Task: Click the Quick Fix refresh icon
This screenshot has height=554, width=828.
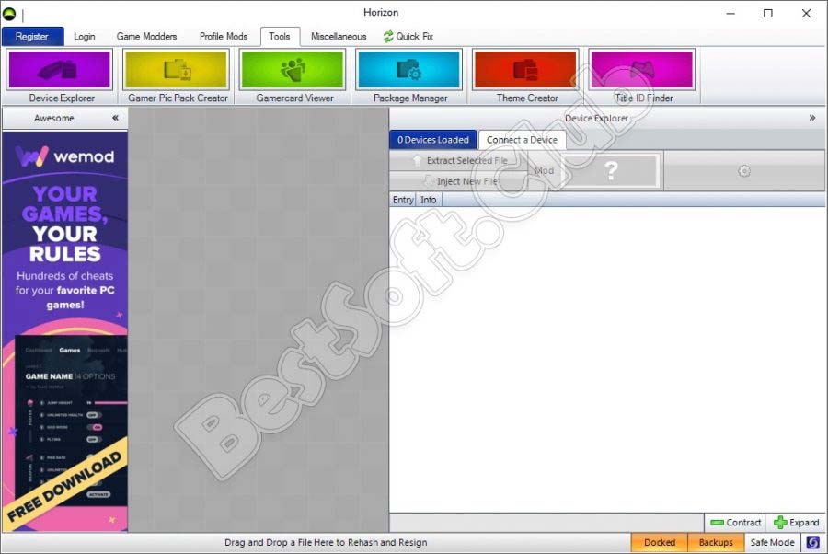Action: pos(388,37)
